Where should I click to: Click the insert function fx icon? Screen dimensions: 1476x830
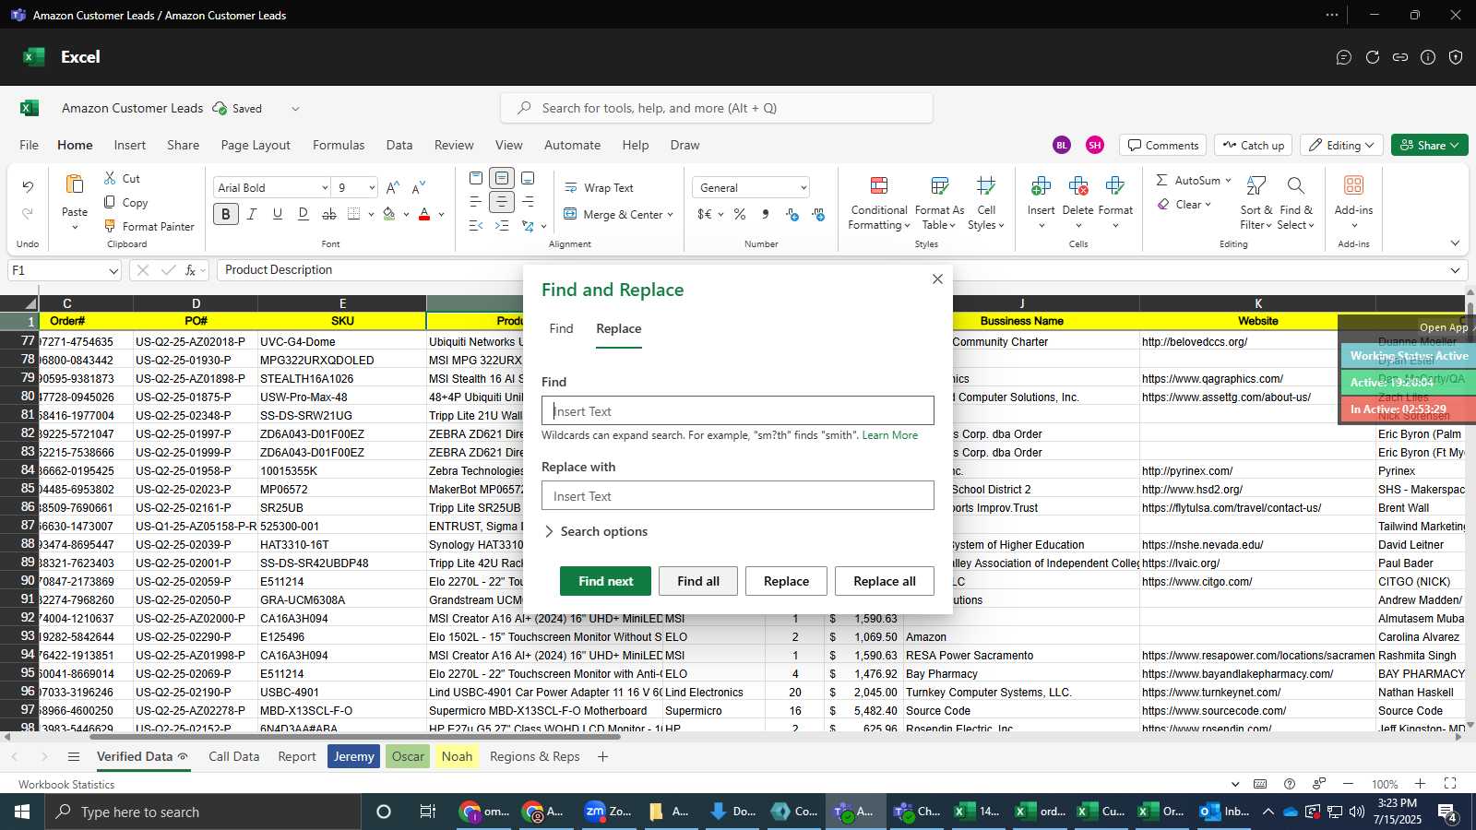[190, 270]
